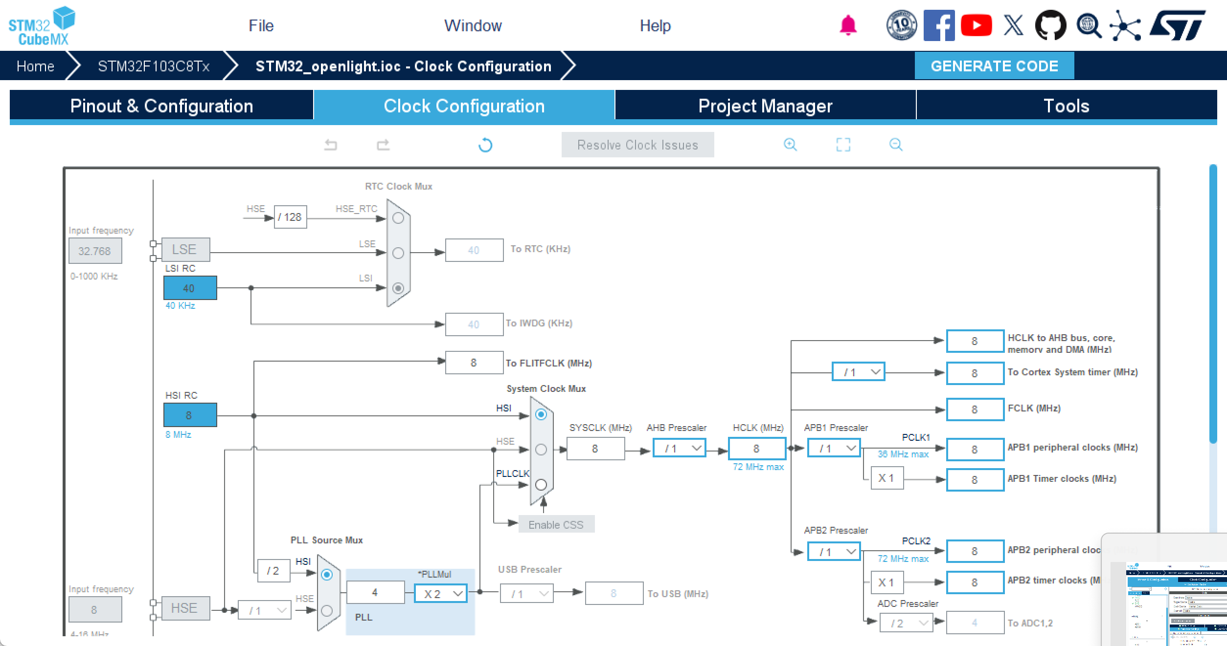Switch to Clock Configuration tab
Viewport: 1227px width, 646px height.
pos(464,106)
